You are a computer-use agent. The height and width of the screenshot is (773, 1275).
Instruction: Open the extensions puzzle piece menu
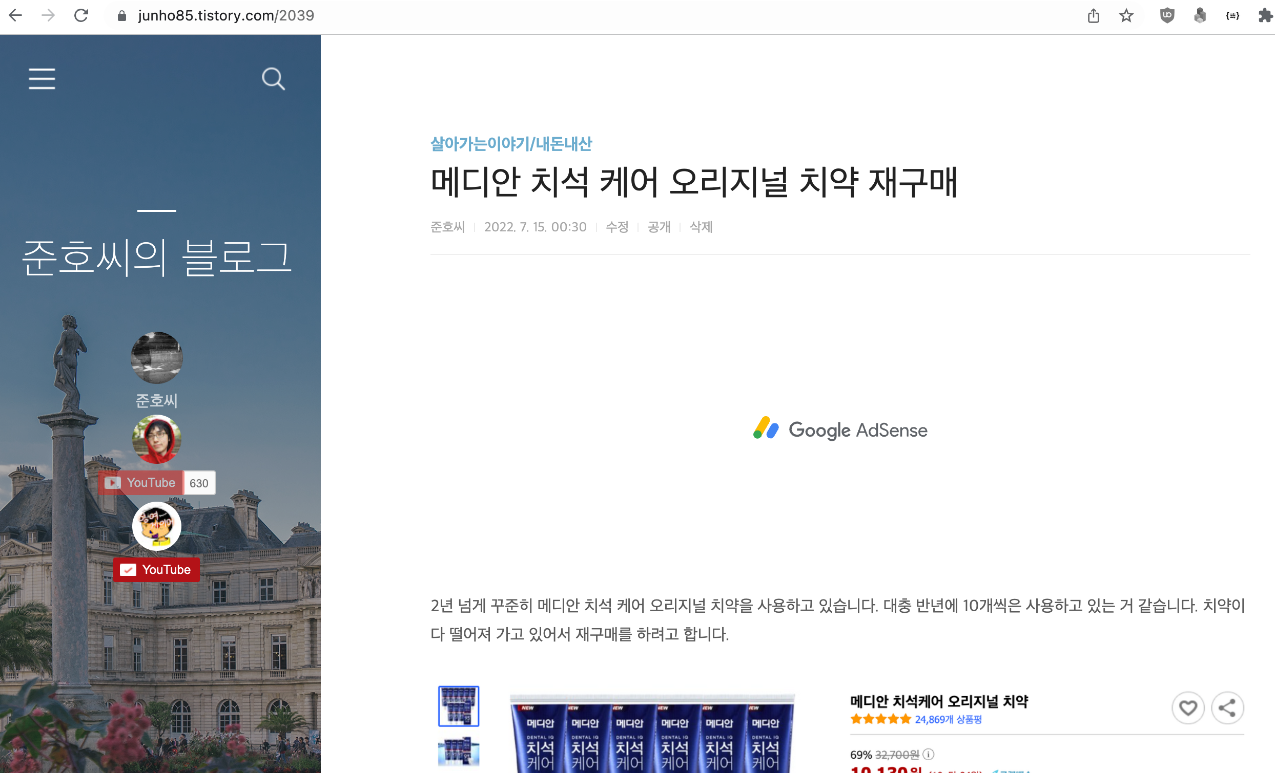[1265, 15]
